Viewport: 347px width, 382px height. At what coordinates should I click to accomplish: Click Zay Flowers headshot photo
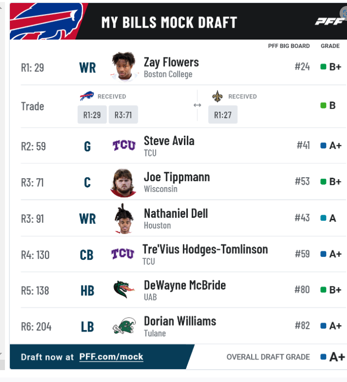[x=124, y=66]
